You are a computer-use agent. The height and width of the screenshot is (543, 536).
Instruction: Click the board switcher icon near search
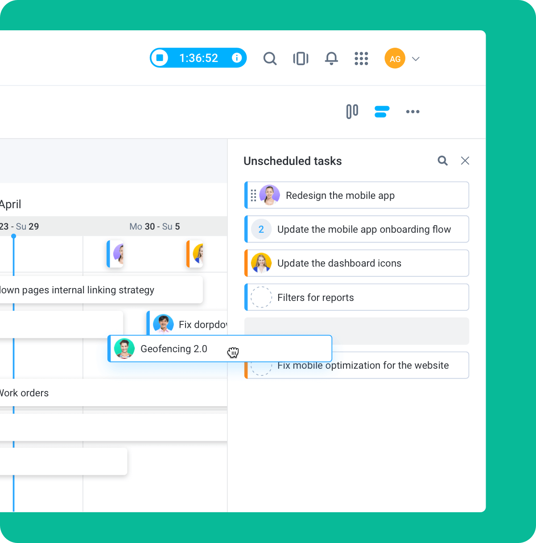pyautogui.click(x=301, y=58)
